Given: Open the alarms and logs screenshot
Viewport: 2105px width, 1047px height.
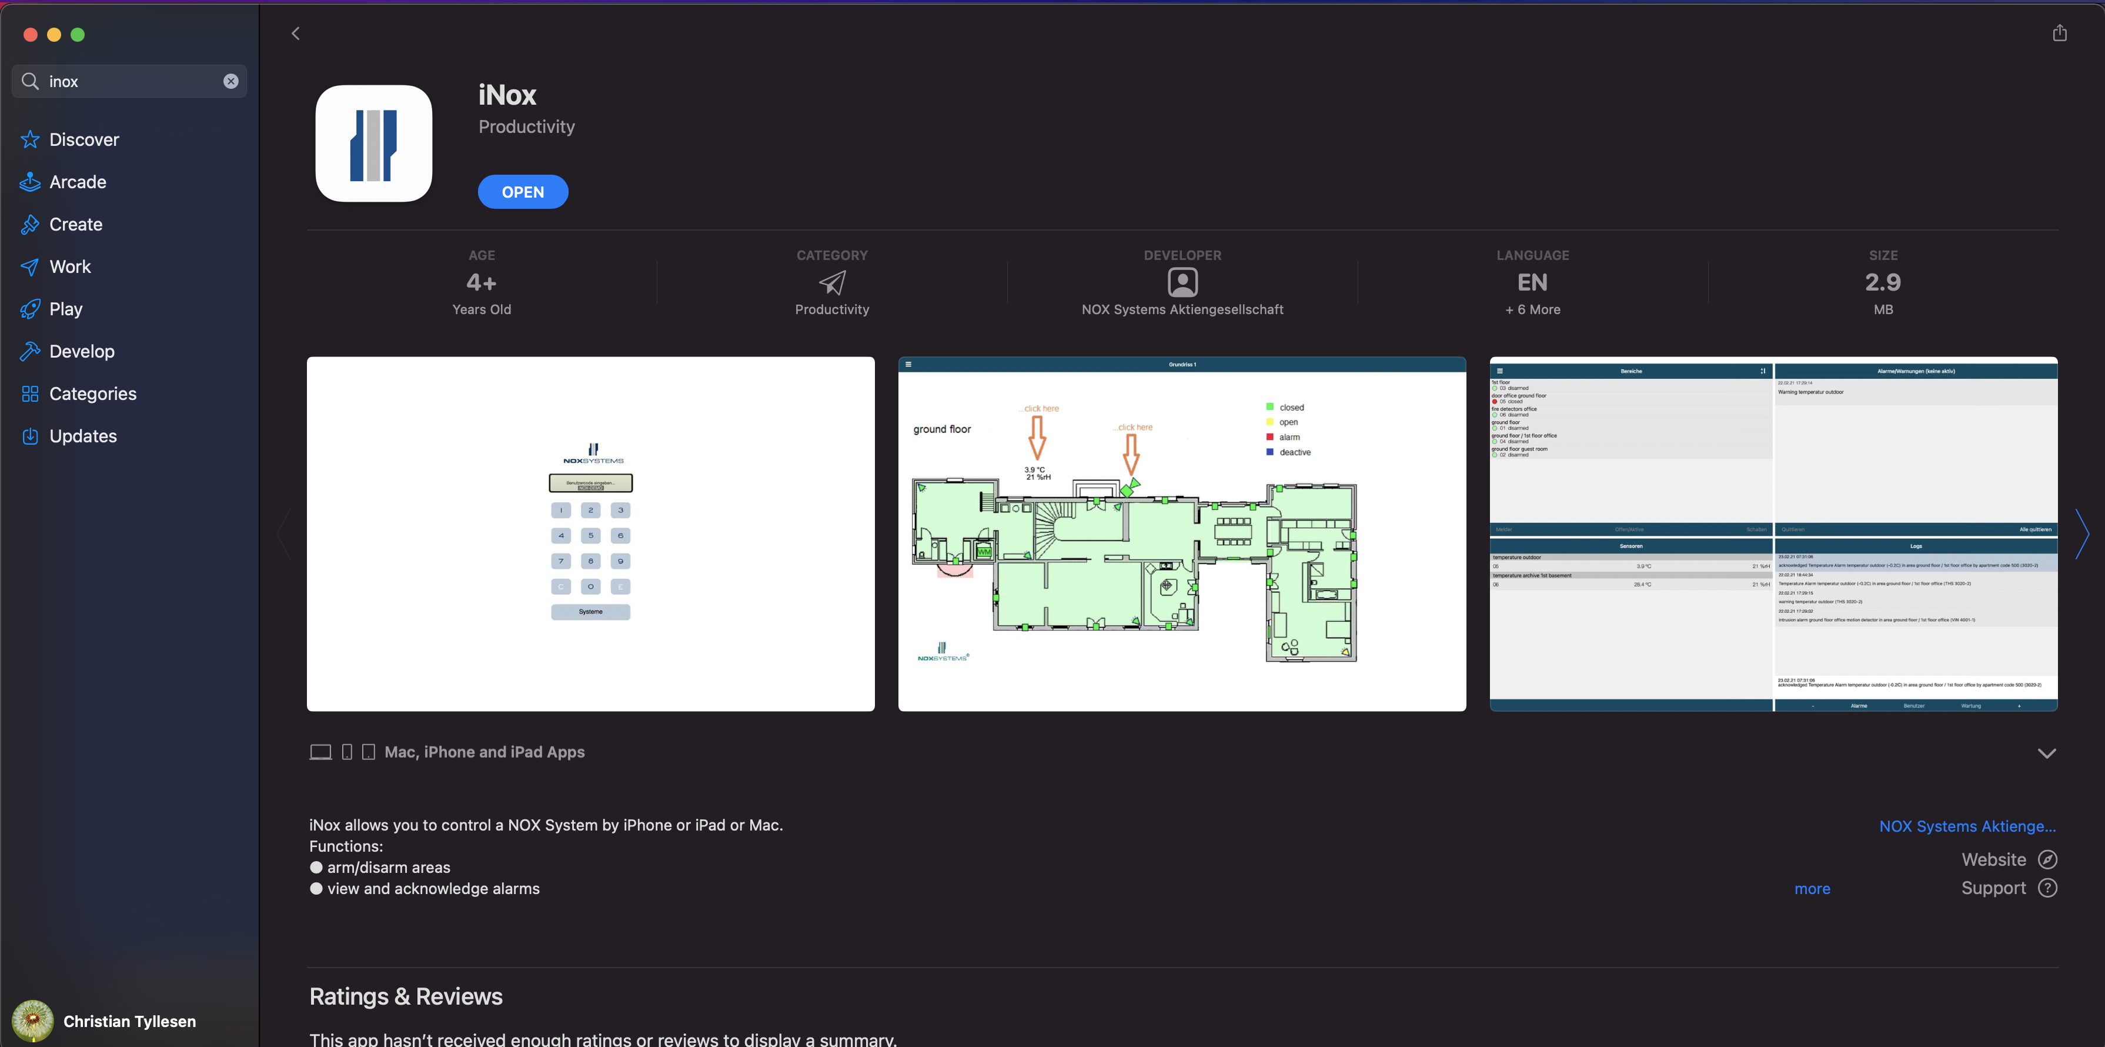Looking at the screenshot, I should coord(1774,535).
